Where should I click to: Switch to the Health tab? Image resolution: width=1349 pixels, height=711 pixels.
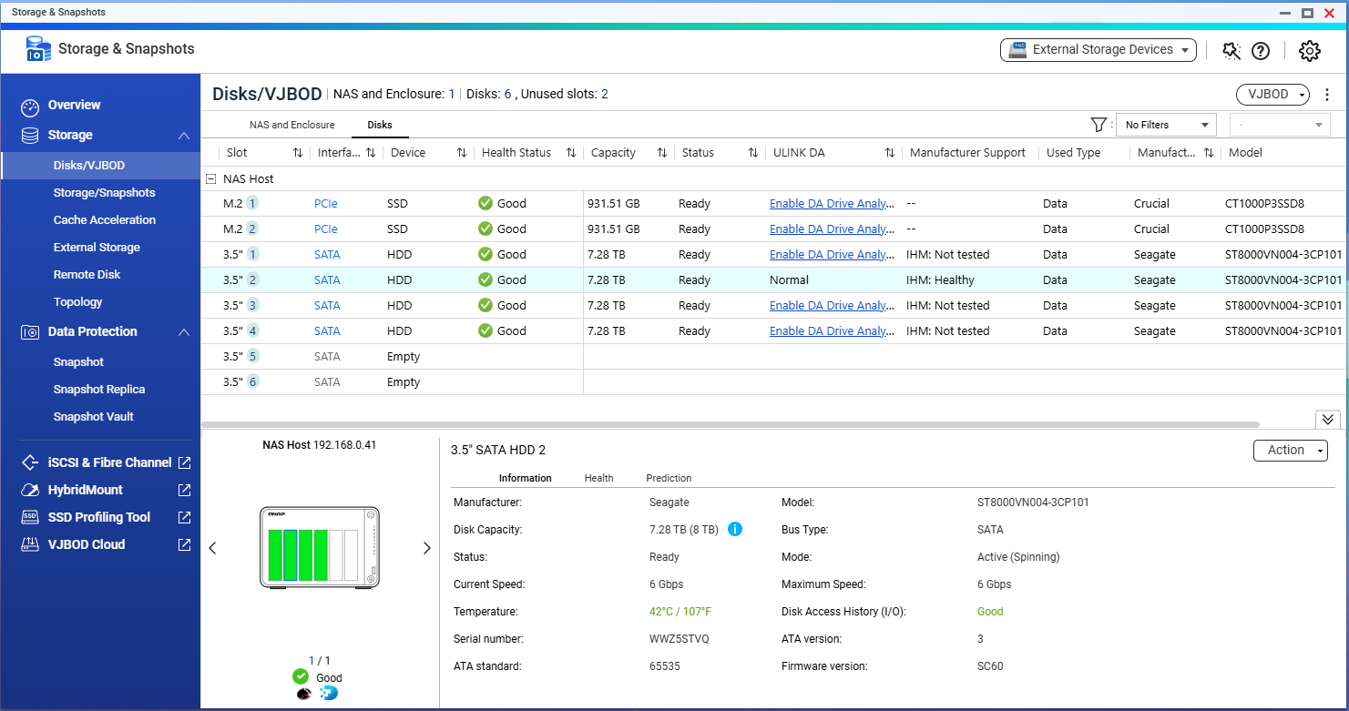click(598, 478)
